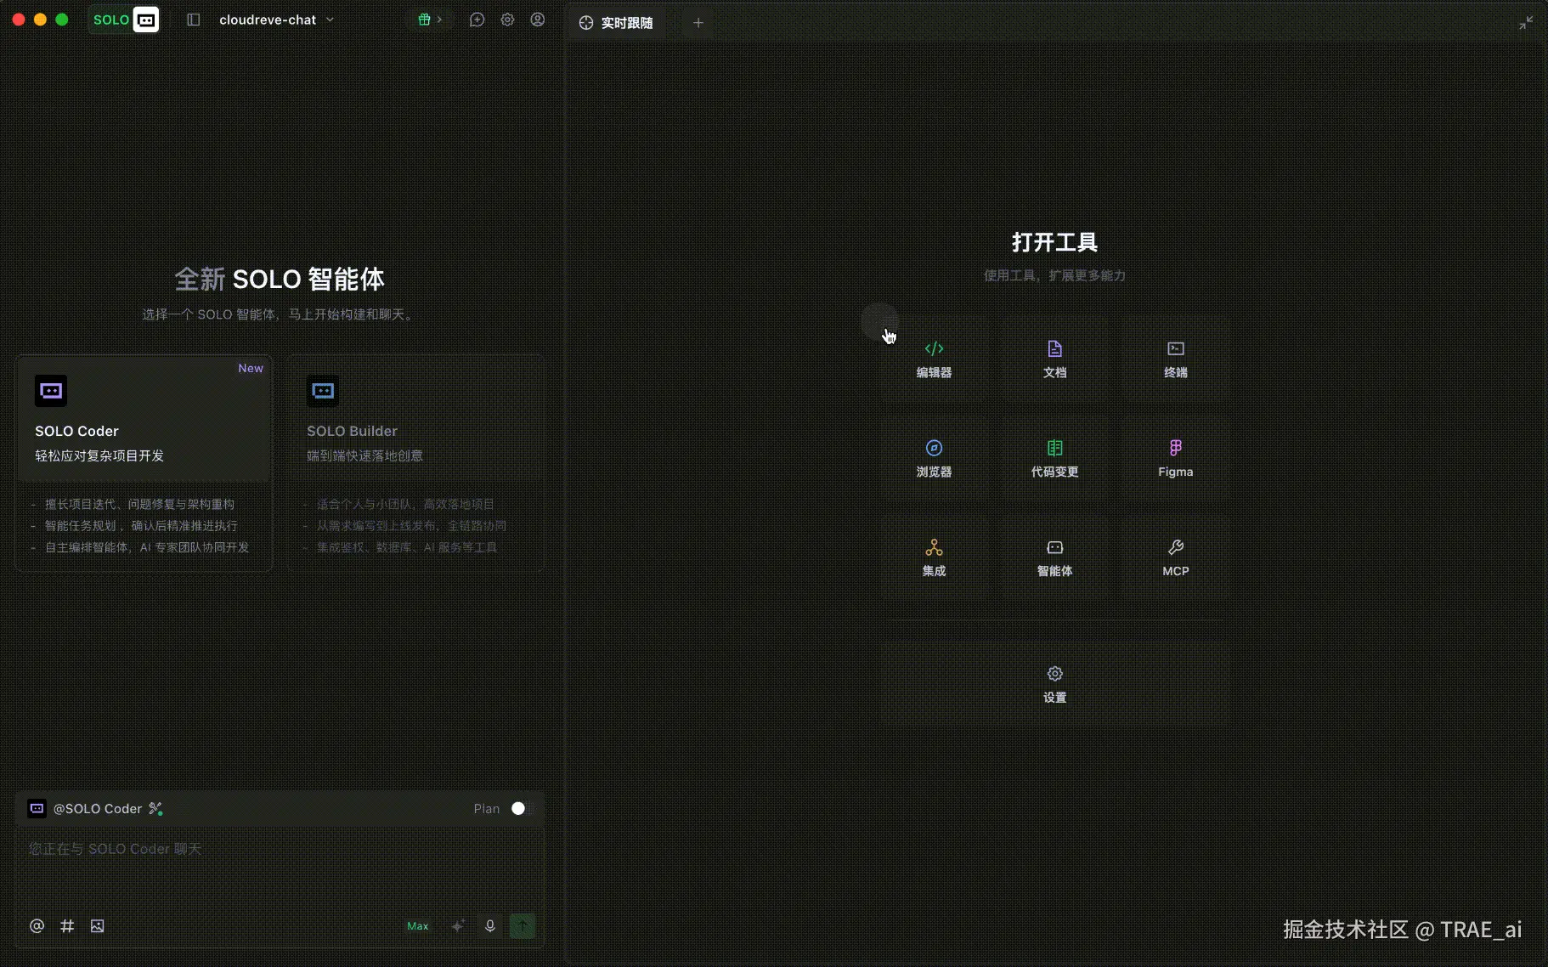Screen dimensions: 1548x967
Task: Open the 终端 (Terminal) tool
Action: click(x=1176, y=359)
